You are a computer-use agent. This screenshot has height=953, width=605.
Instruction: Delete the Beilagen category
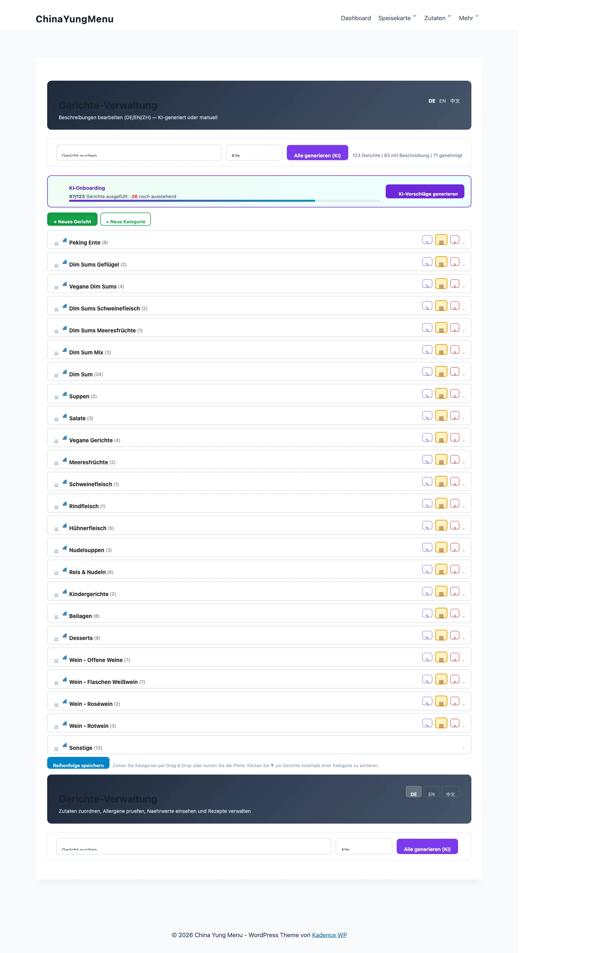(454, 613)
